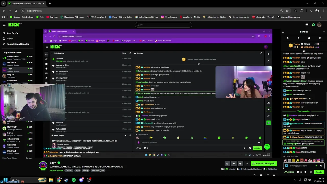Open Spotify from Windows taskbar
Viewport: 327px width, 184px height.
[74, 180]
